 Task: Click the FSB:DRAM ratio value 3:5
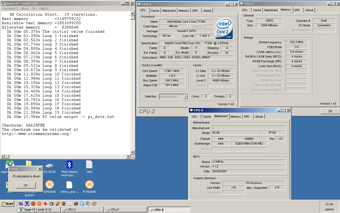click(x=297, y=47)
